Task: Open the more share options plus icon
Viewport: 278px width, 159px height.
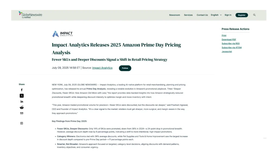Action: (22, 123)
